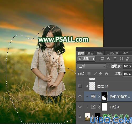Filter layers by type (T) icon
Screen dimensions: 132x124
point(115,59)
